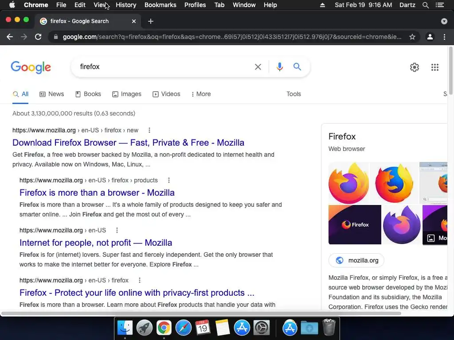Open the Google apps grid
Screen dimensions: 454x340
[435, 67]
